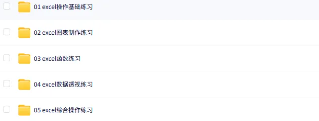This screenshot has width=319, height=121.
Task: Open the 01 excel操作基础练习 folder name link
Action: click(63, 7)
